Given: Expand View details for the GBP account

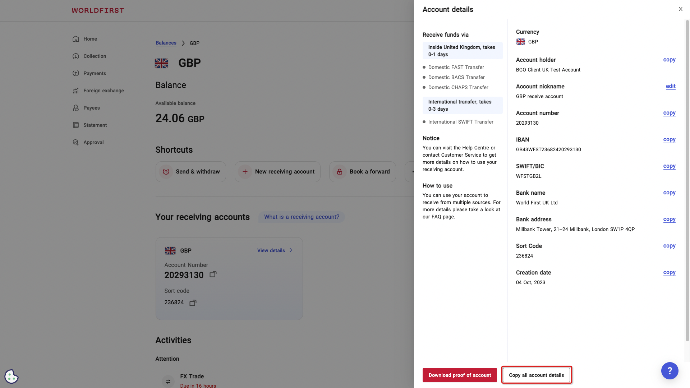Looking at the screenshot, I should 275,250.
